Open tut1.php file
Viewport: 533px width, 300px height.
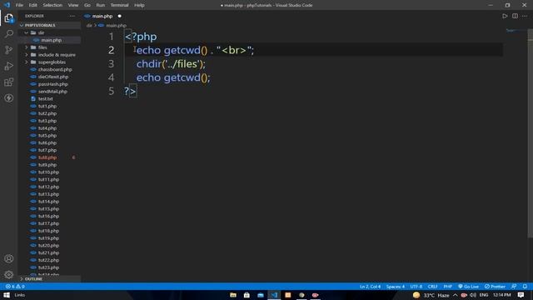coord(47,106)
